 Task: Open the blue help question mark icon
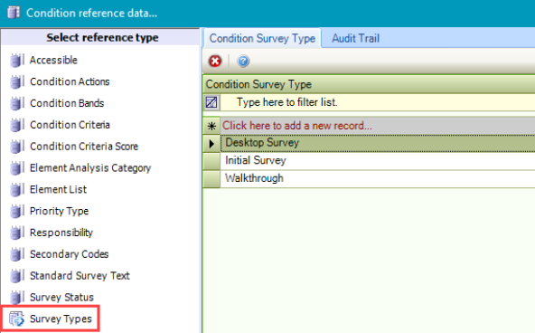[243, 62]
